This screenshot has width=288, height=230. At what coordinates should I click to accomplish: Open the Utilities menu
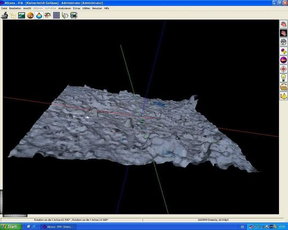[x=86, y=9]
